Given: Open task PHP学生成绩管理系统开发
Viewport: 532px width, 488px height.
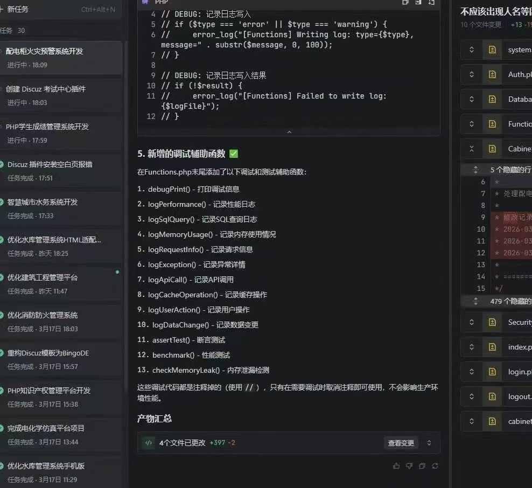Looking at the screenshot, I should click(x=61, y=133).
